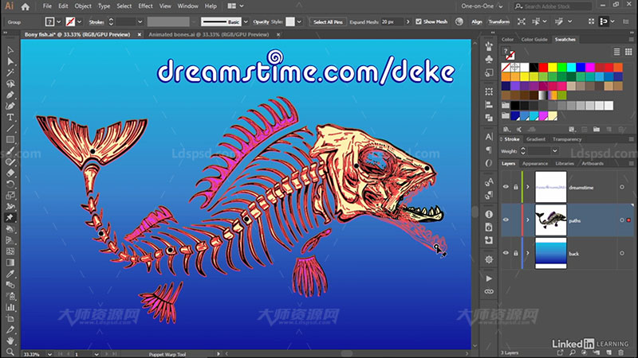Select the Zoom magnifier tool

[10, 352]
